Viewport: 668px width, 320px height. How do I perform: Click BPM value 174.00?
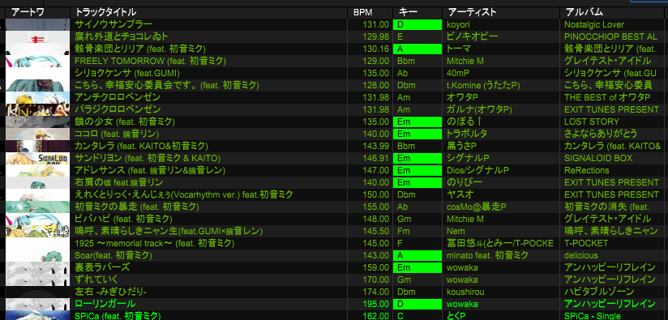[376, 292]
